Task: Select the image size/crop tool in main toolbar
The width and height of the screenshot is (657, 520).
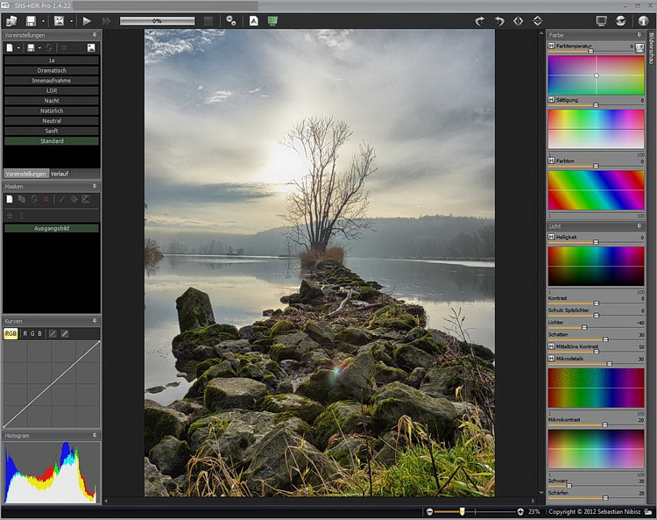Action: pyautogui.click(x=59, y=21)
